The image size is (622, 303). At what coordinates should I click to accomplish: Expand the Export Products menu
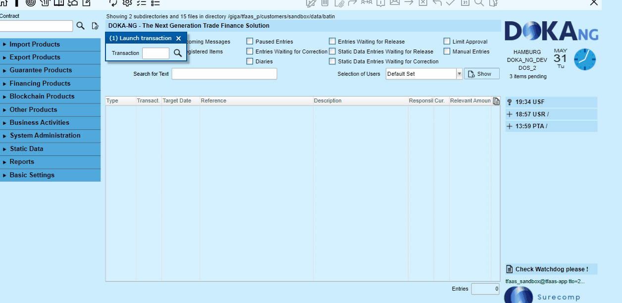[x=50, y=57]
